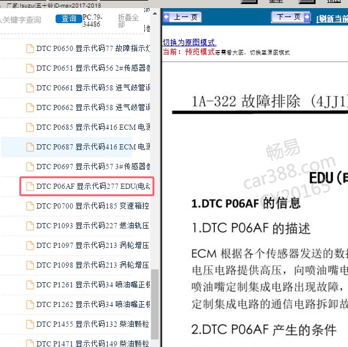Open DTC P1097 显示代码213 entry
This screenshot has height=347, width=348.
[93, 246]
